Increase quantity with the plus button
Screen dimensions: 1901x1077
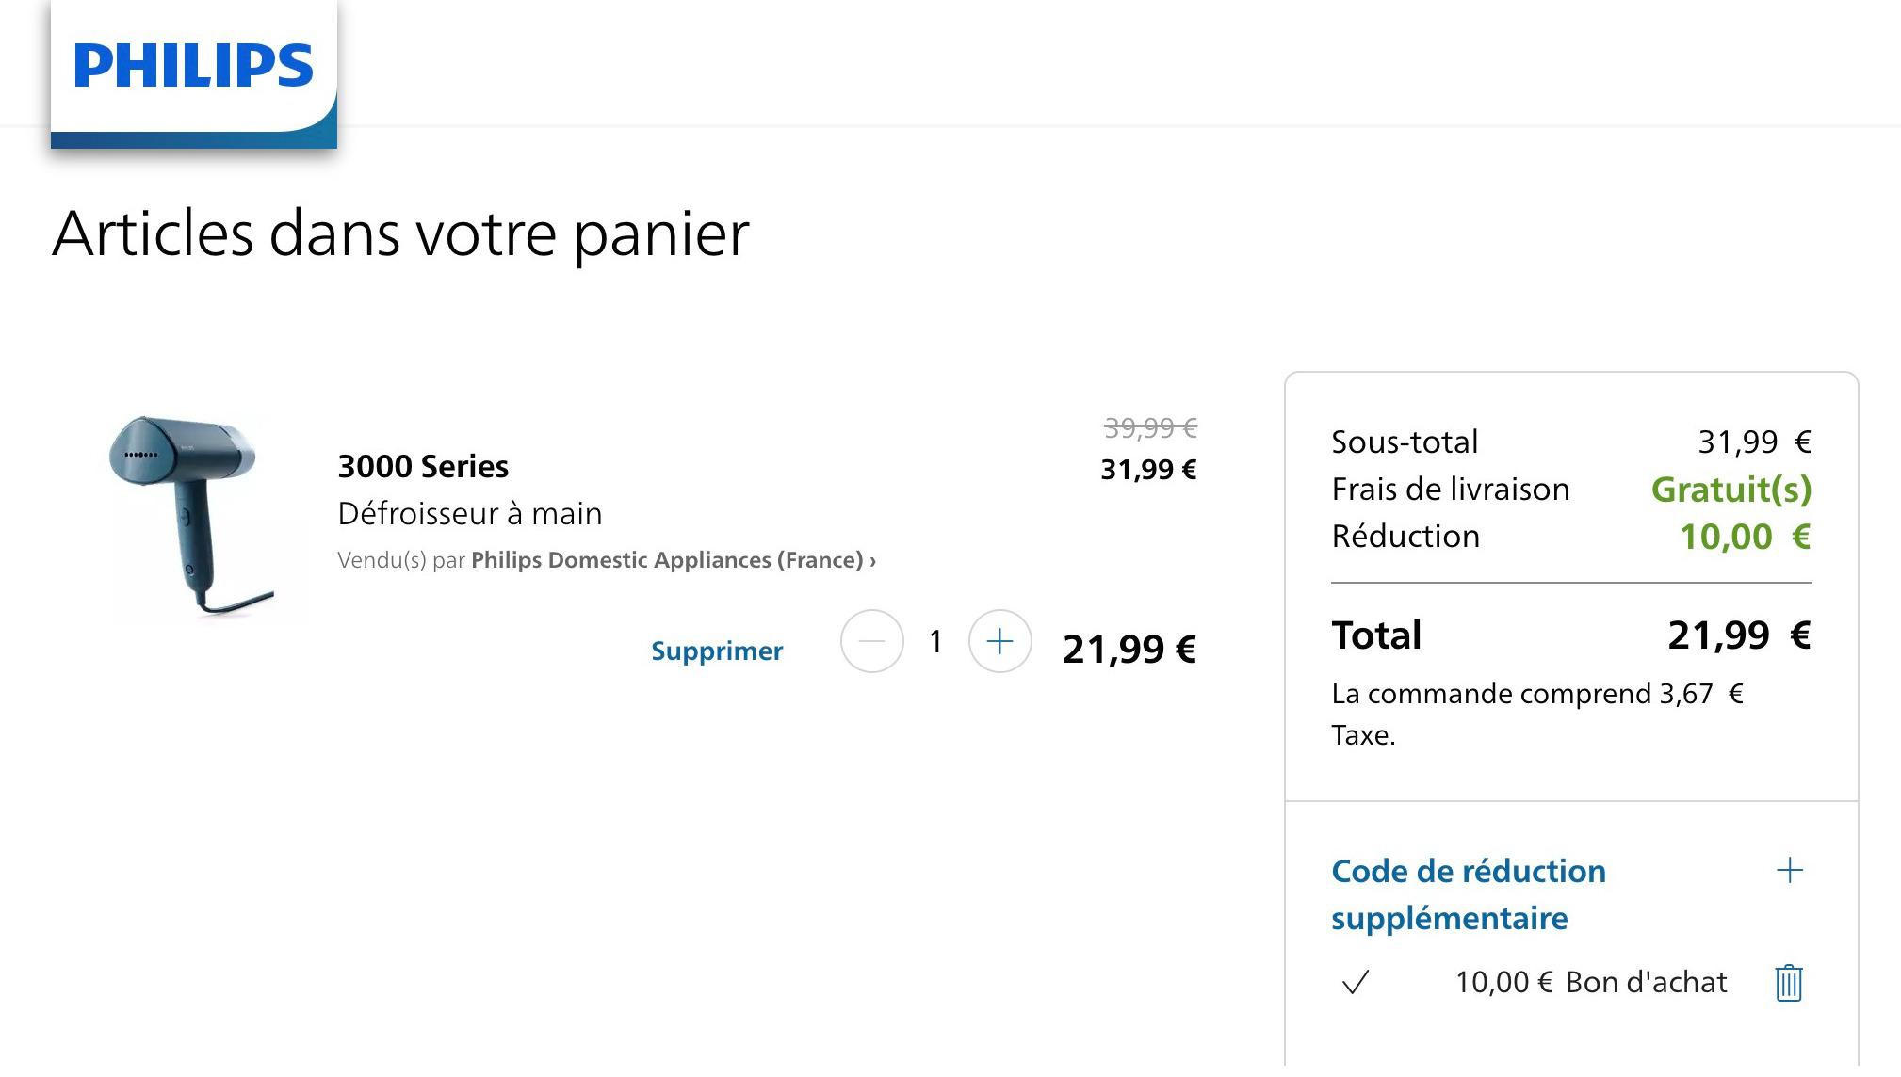coord(999,641)
